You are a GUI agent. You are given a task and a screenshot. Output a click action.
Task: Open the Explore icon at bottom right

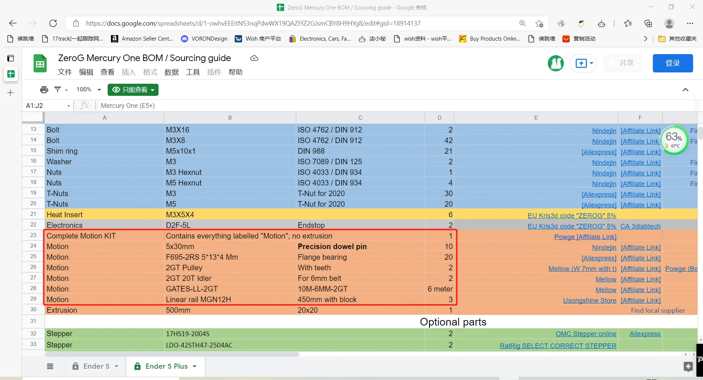[x=688, y=366]
